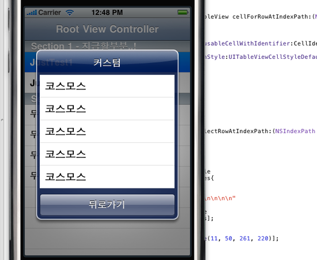Select the fourth 코스모스 row in the popup
Viewport: 317px width, 260px height.
point(107,154)
